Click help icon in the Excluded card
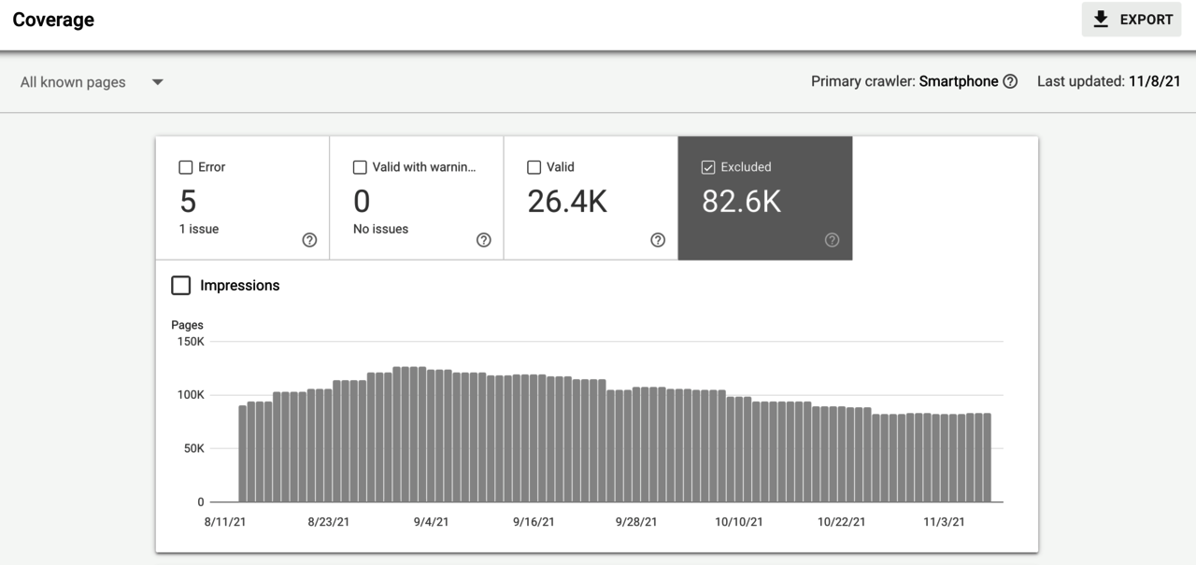1196x565 pixels. coord(832,240)
